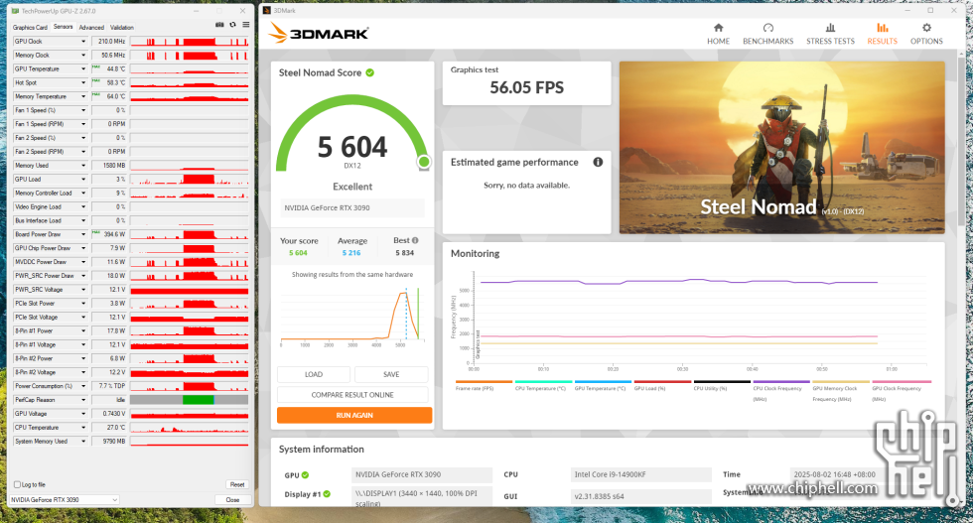The height and width of the screenshot is (523, 973).
Task: Switch to the Advanced tab in GPU-Z
Action: pos(91,28)
